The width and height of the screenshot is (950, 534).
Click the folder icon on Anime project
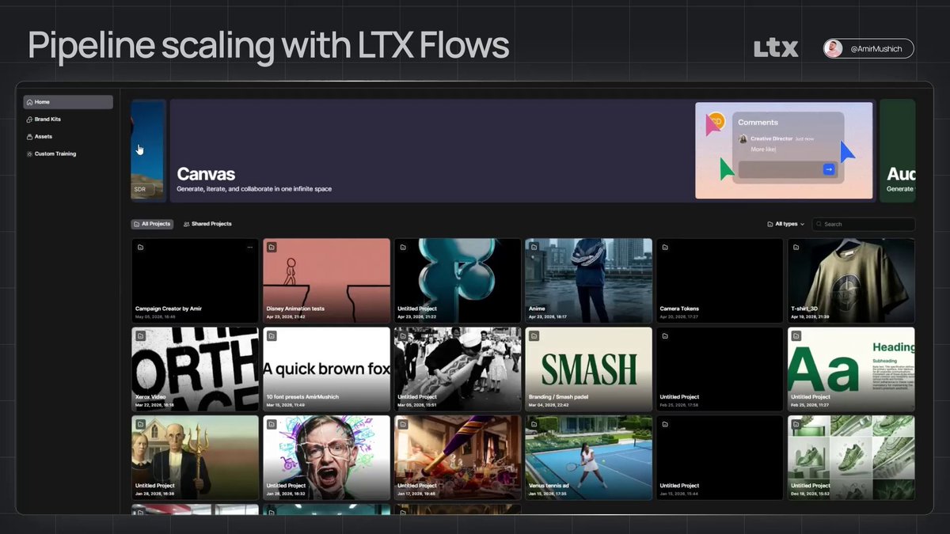534,248
